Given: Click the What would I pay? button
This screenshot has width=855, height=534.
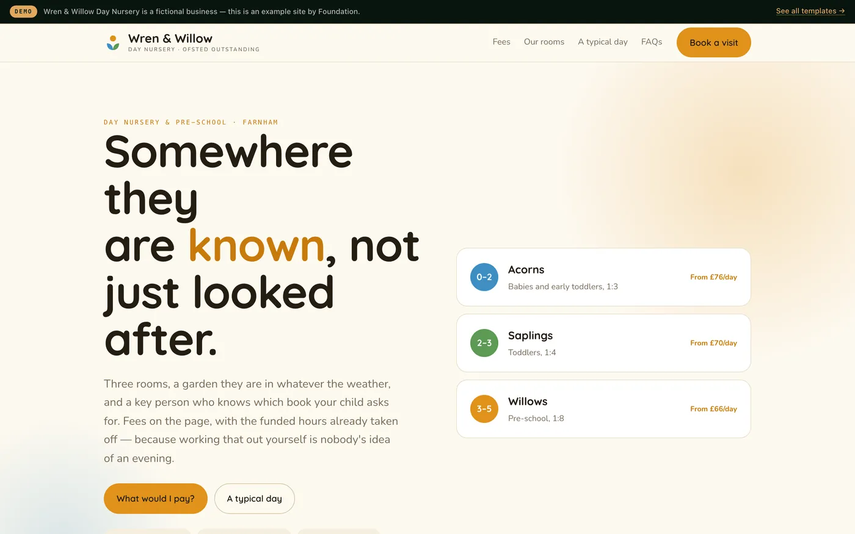Looking at the screenshot, I should (156, 499).
